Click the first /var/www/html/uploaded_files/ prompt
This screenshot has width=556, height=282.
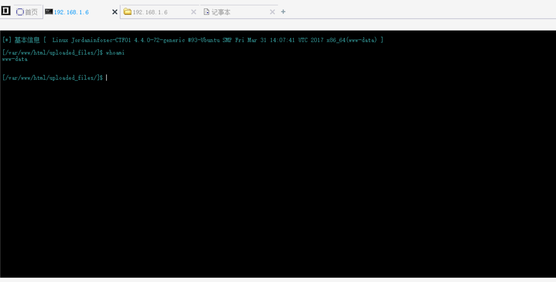tap(52, 53)
